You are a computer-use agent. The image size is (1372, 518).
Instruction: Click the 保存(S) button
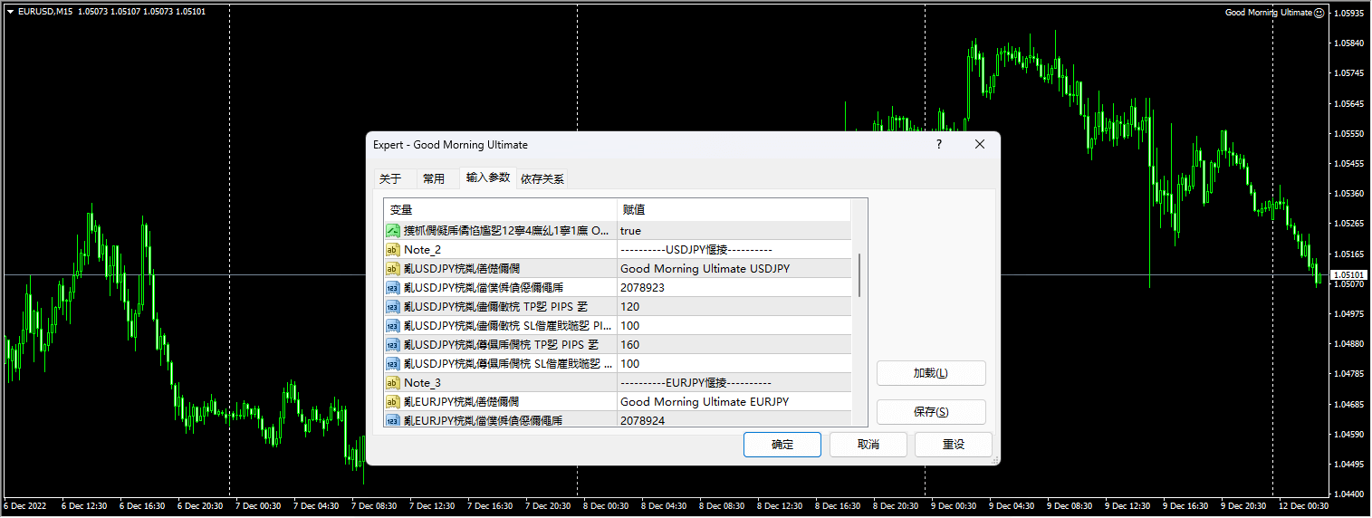930,412
